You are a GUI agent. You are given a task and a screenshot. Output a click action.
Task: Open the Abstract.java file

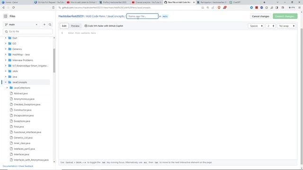pos(21,93)
